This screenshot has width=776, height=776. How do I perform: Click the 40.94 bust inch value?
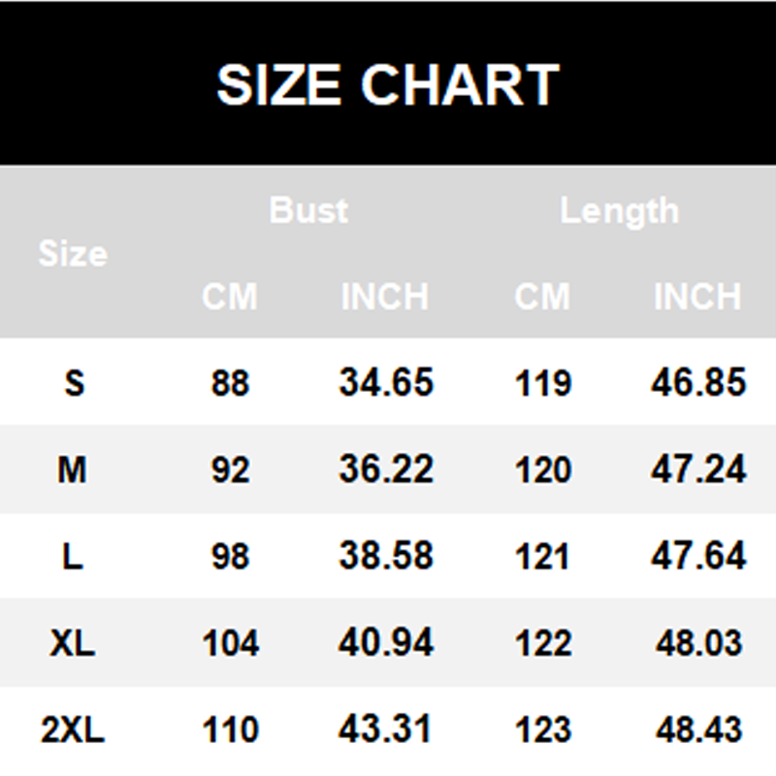point(385,643)
